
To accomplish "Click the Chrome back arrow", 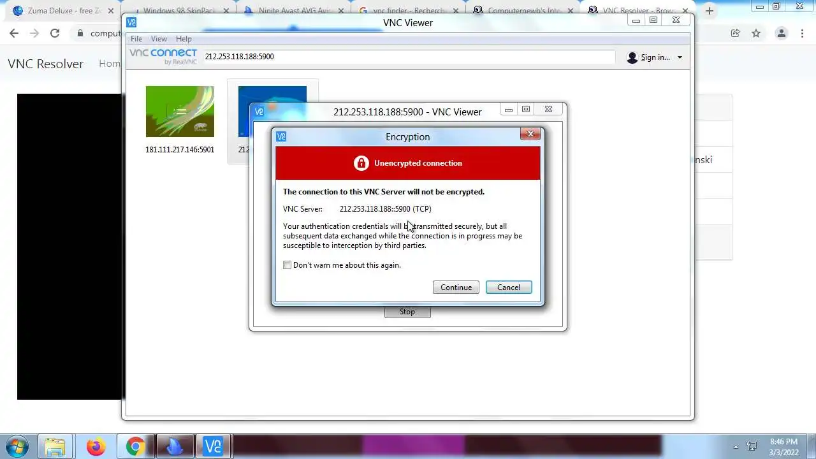I will click(14, 33).
